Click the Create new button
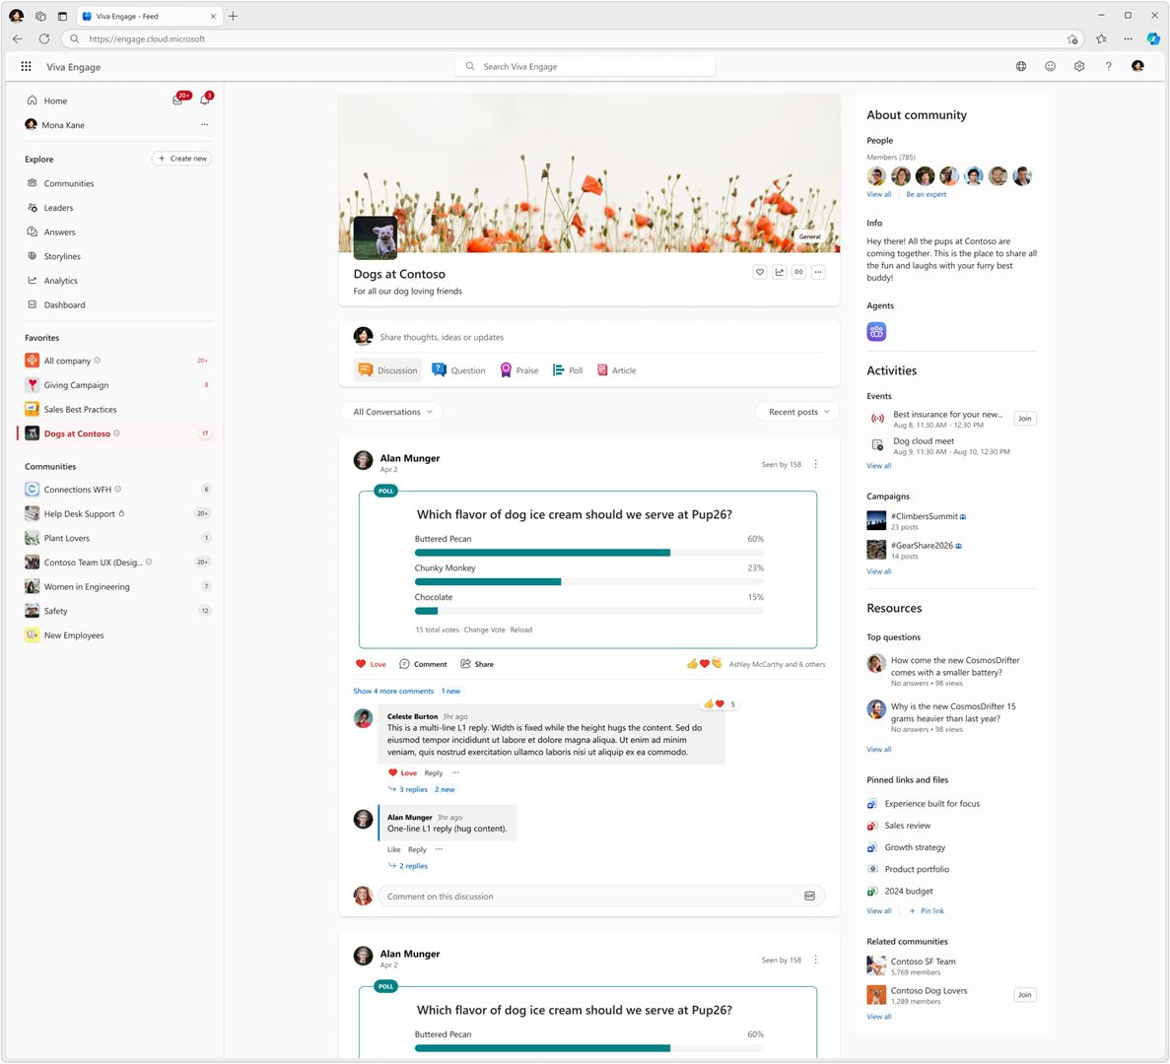 (182, 158)
